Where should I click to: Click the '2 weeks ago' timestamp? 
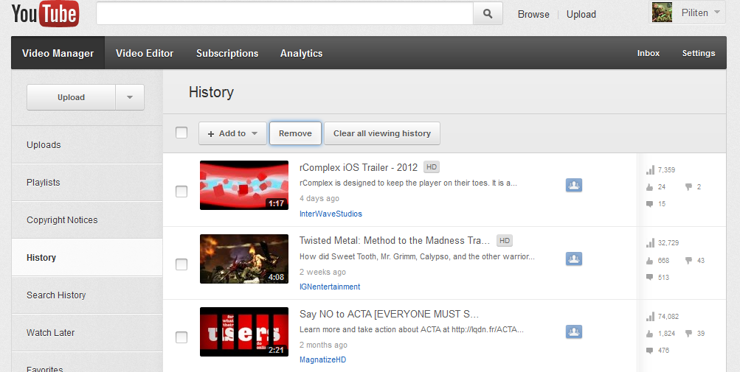[x=323, y=272]
